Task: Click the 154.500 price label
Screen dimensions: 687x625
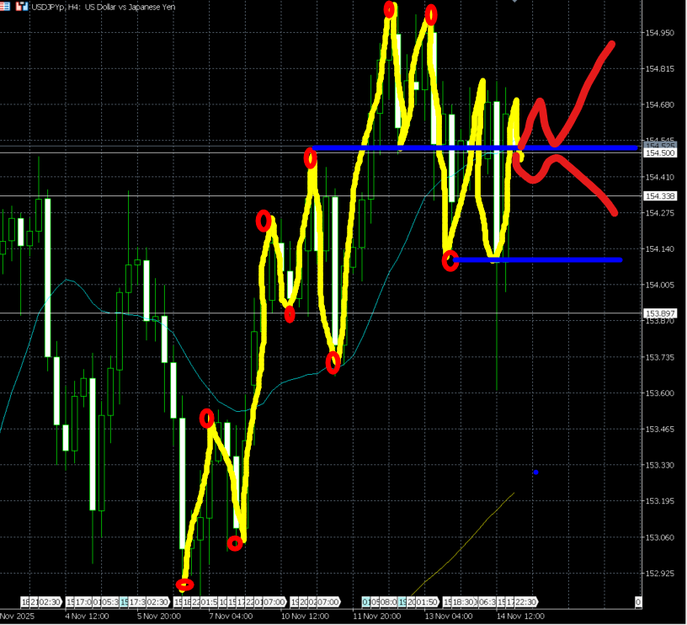Action: [x=659, y=152]
